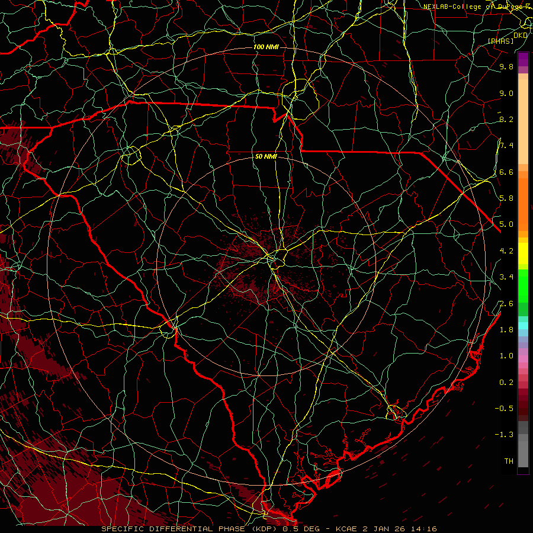Select the 2.6 legend value

click(506, 304)
